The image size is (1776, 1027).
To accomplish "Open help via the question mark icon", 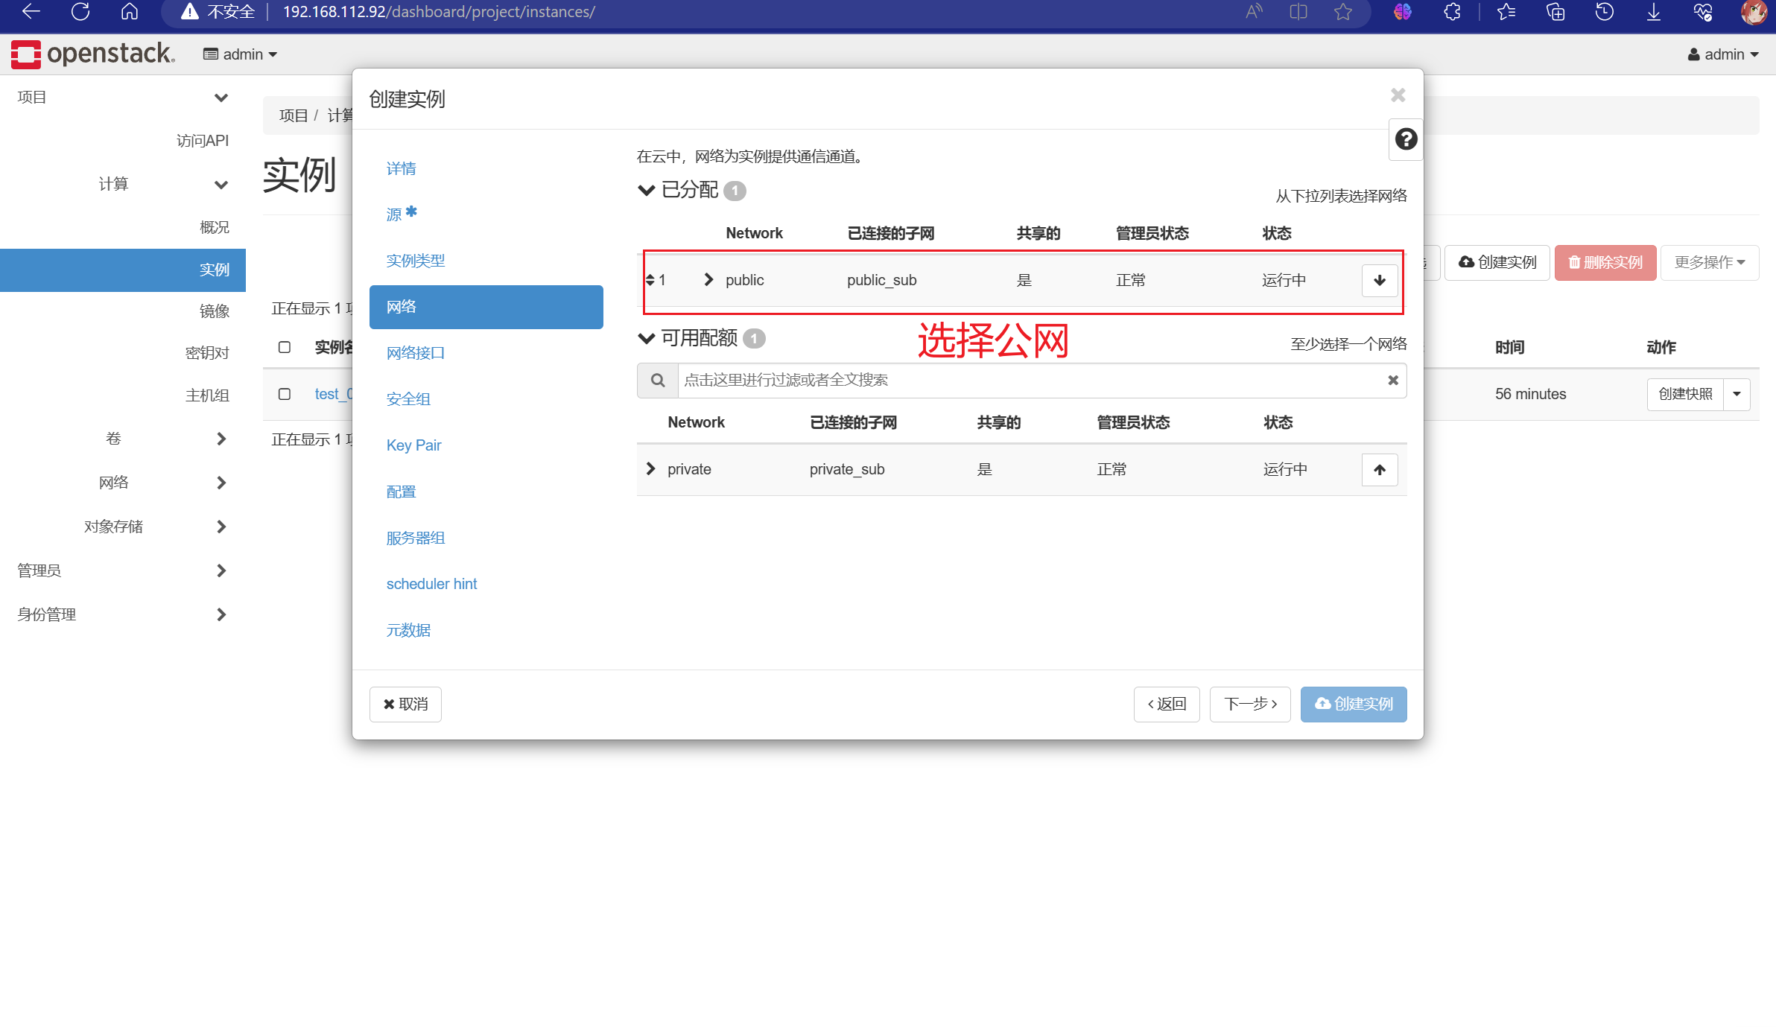I will click(1405, 139).
